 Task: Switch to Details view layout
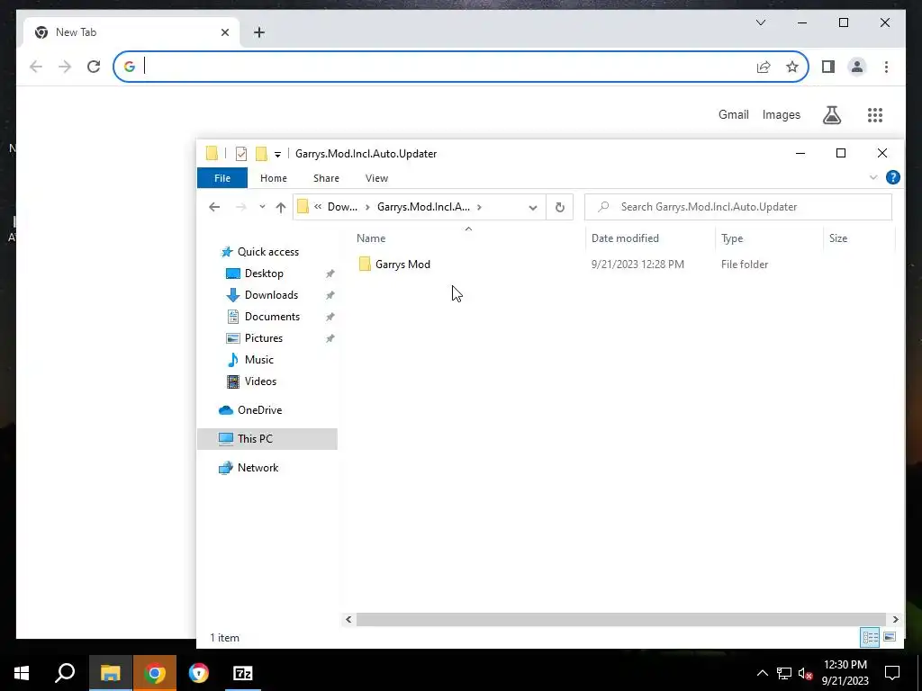click(x=871, y=637)
